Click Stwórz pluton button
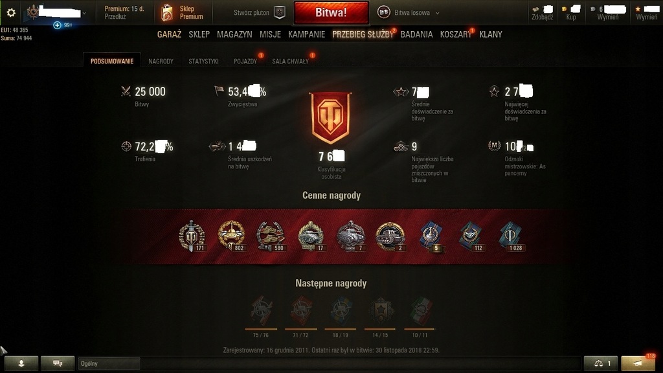The height and width of the screenshot is (373, 663). 252,13
